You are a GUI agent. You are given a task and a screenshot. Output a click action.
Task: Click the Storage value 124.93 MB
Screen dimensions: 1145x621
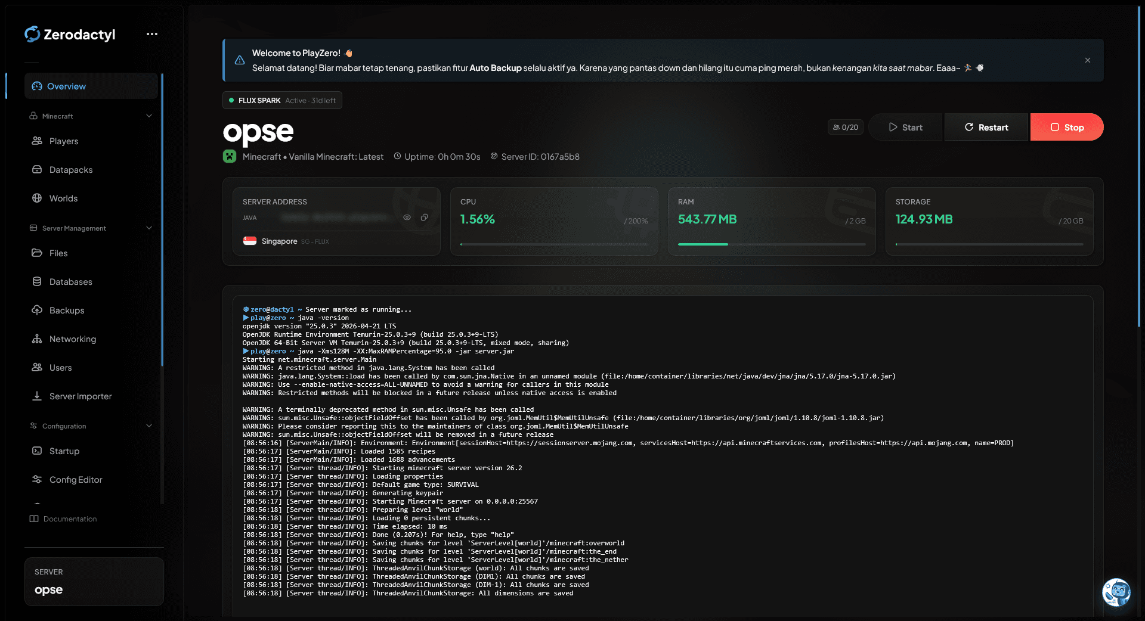click(924, 219)
